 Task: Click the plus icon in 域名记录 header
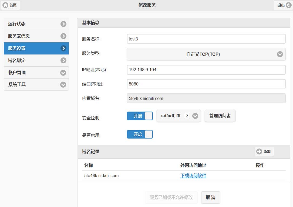coord(259,151)
